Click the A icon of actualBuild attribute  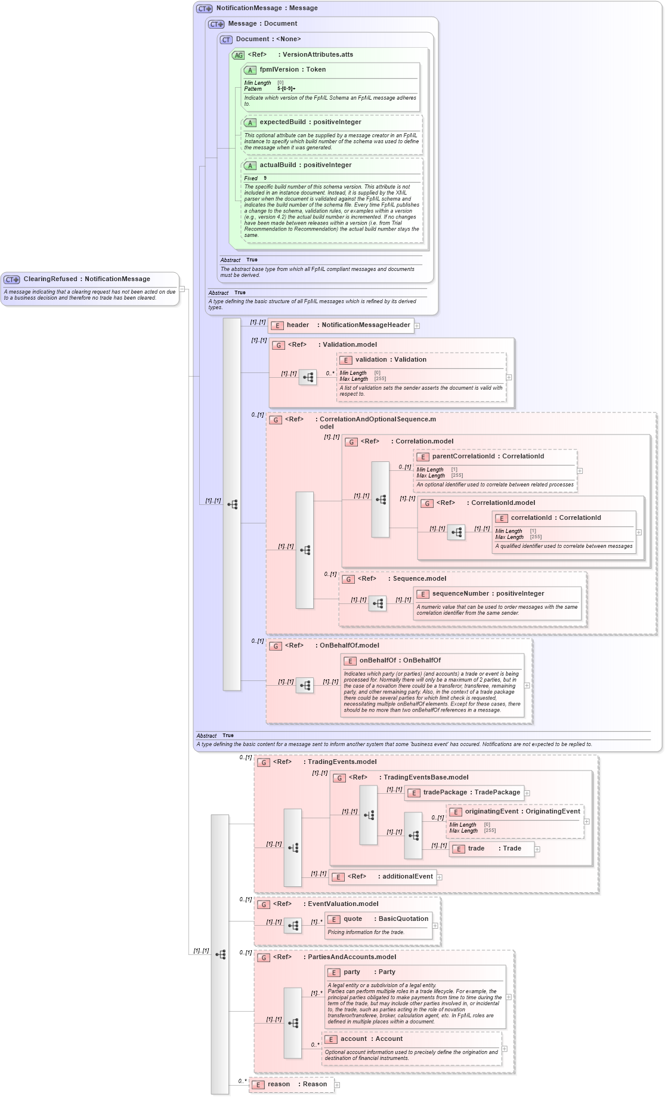coord(250,166)
